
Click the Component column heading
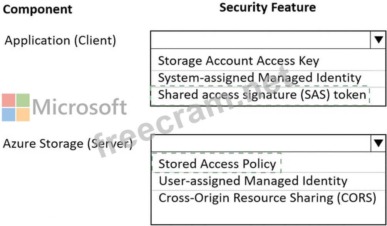click(38, 9)
